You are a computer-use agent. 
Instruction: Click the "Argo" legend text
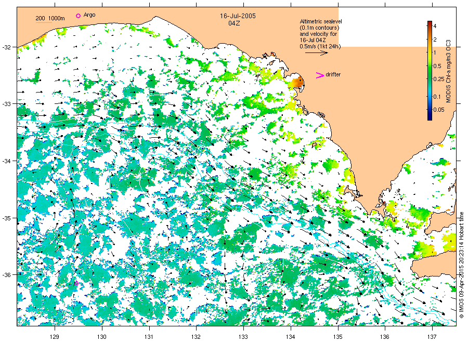tap(89, 15)
